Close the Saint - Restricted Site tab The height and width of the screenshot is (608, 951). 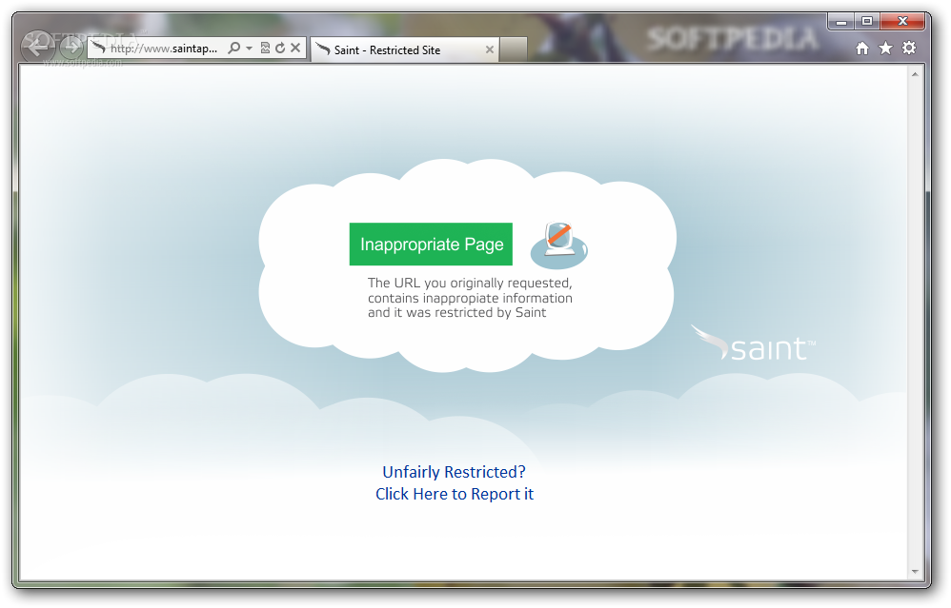(x=490, y=49)
